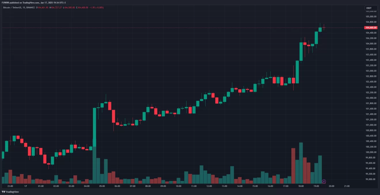Click the date label 17 on time axis

(25, 186)
